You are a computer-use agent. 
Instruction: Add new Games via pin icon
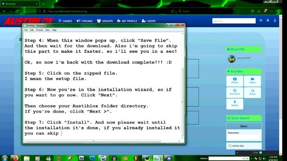pos(235,104)
